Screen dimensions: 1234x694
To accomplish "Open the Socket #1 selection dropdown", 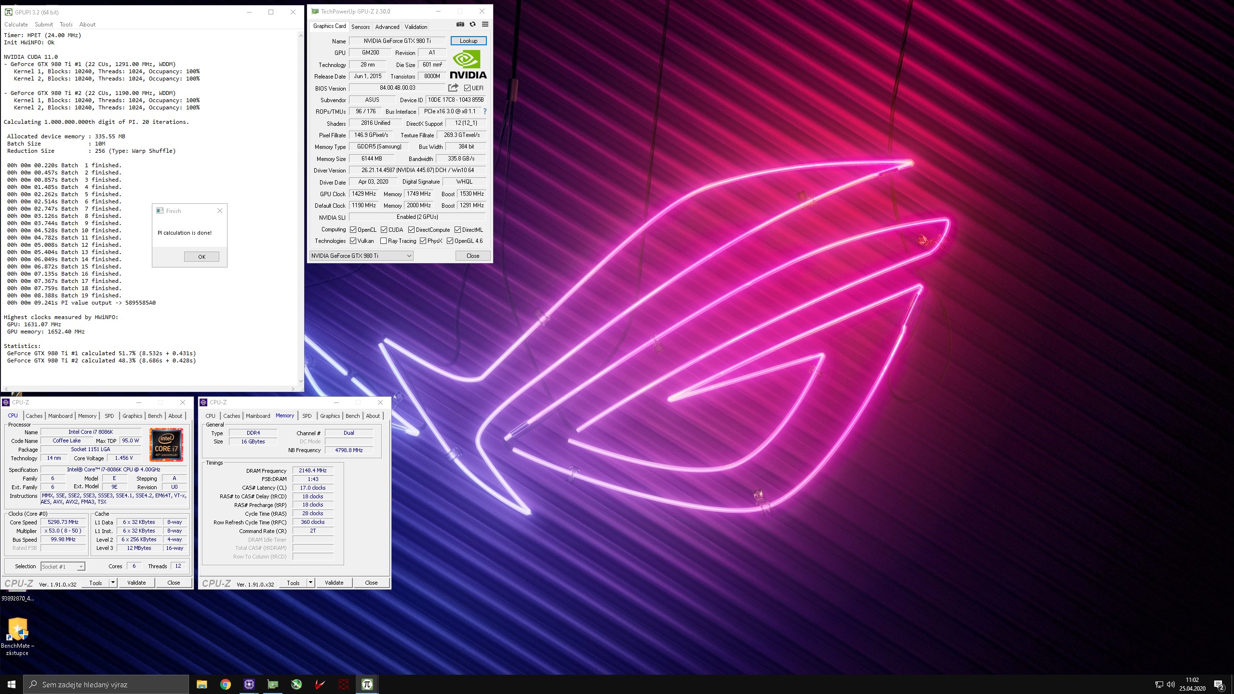I will click(x=63, y=566).
